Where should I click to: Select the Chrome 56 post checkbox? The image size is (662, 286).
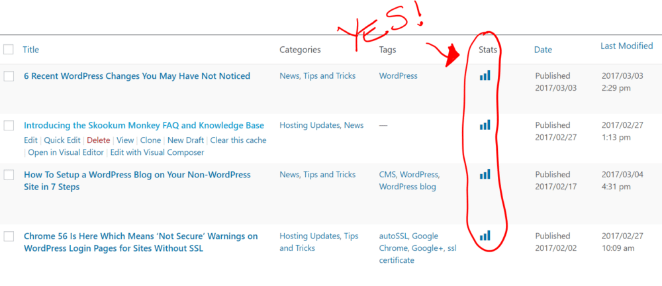pyautogui.click(x=9, y=236)
